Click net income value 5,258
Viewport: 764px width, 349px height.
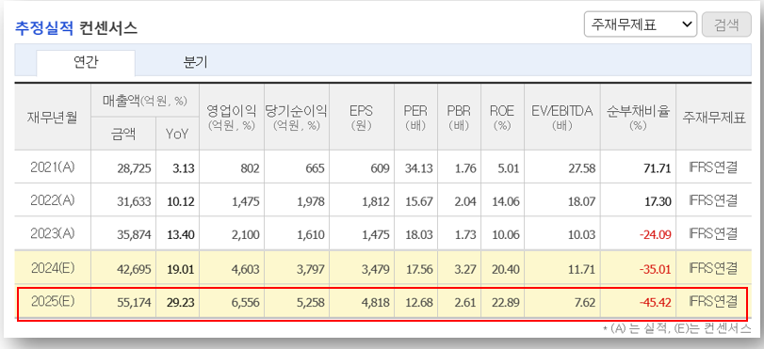(x=312, y=303)
